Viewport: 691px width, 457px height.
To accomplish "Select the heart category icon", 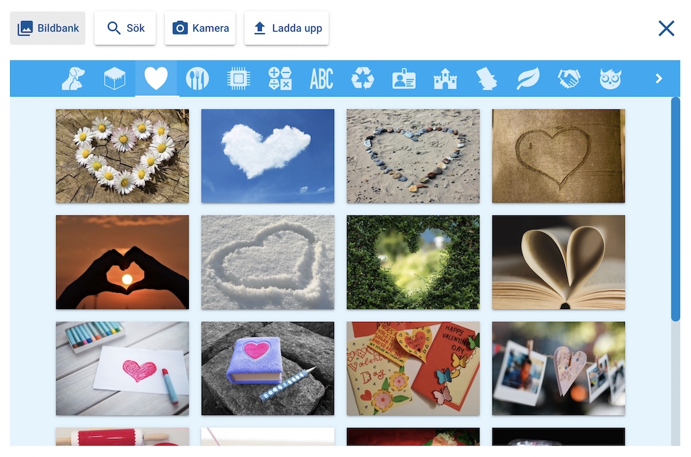I will pos(156,78).
